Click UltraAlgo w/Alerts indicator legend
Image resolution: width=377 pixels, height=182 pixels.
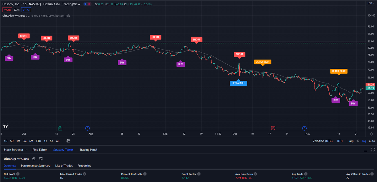pos(14,15)
